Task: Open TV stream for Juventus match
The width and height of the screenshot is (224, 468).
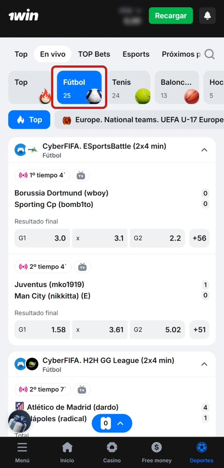Action: pyautogui.click(x=82, y=267)
